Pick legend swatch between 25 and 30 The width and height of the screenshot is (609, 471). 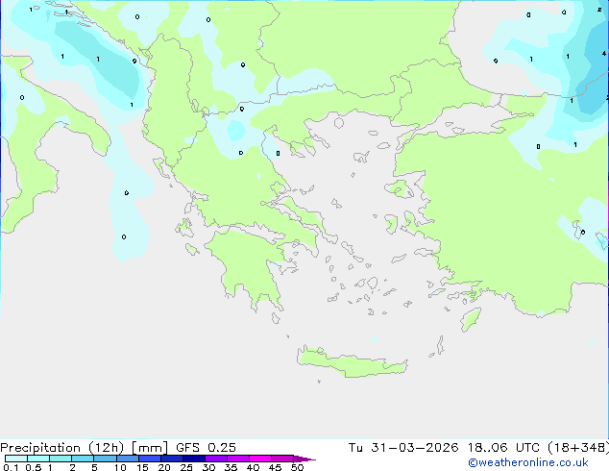[194, 459]
